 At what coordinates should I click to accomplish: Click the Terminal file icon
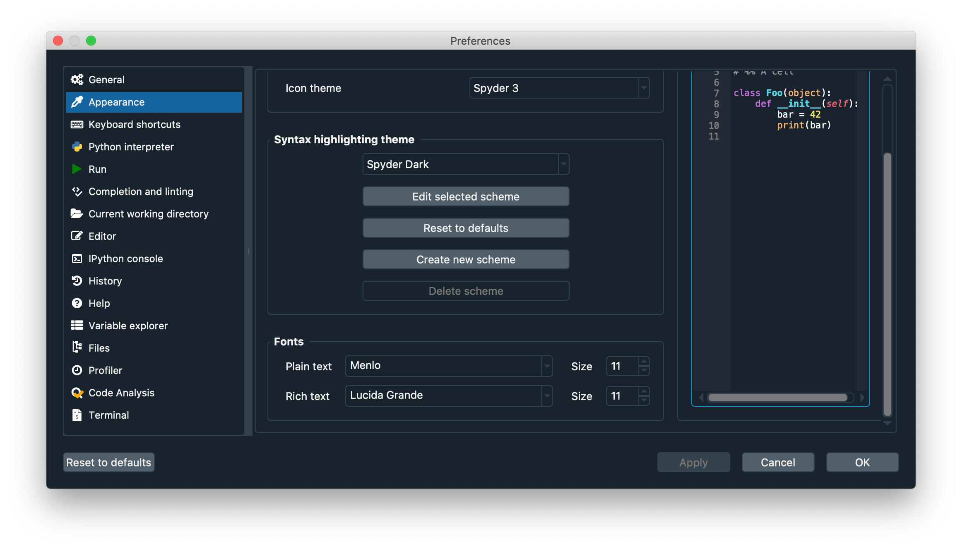tap(77, 415)
